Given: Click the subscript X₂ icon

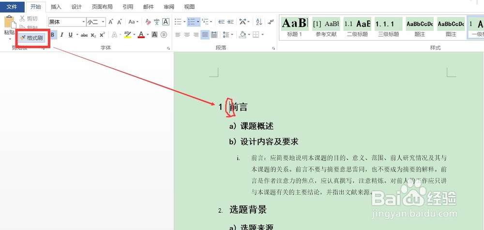Looking at the screenshot, I should coord(93,35).
